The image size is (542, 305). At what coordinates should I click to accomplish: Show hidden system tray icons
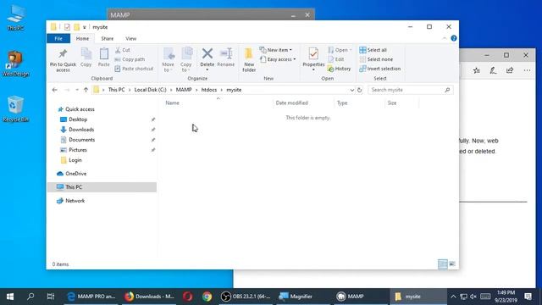coord(454,297)
